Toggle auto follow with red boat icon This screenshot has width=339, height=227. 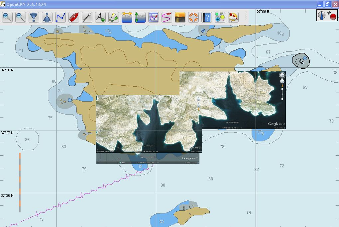tap(74, 17)
